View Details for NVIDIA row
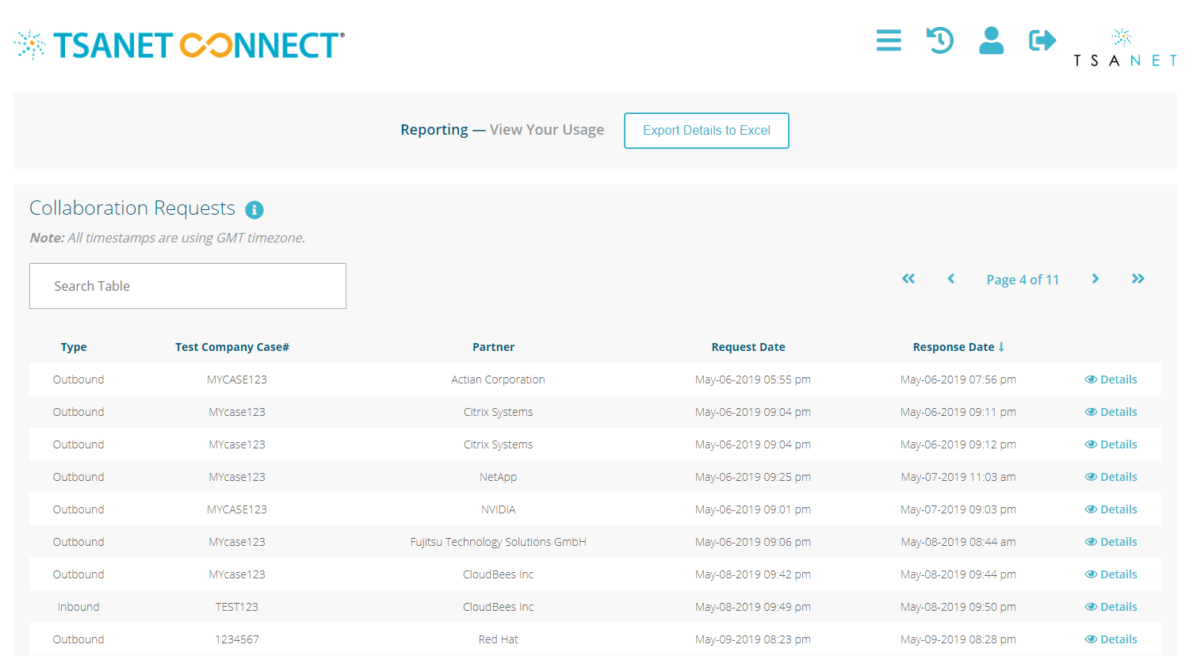The height and width of the screenshot is (656, 1197). point(1111,509)
